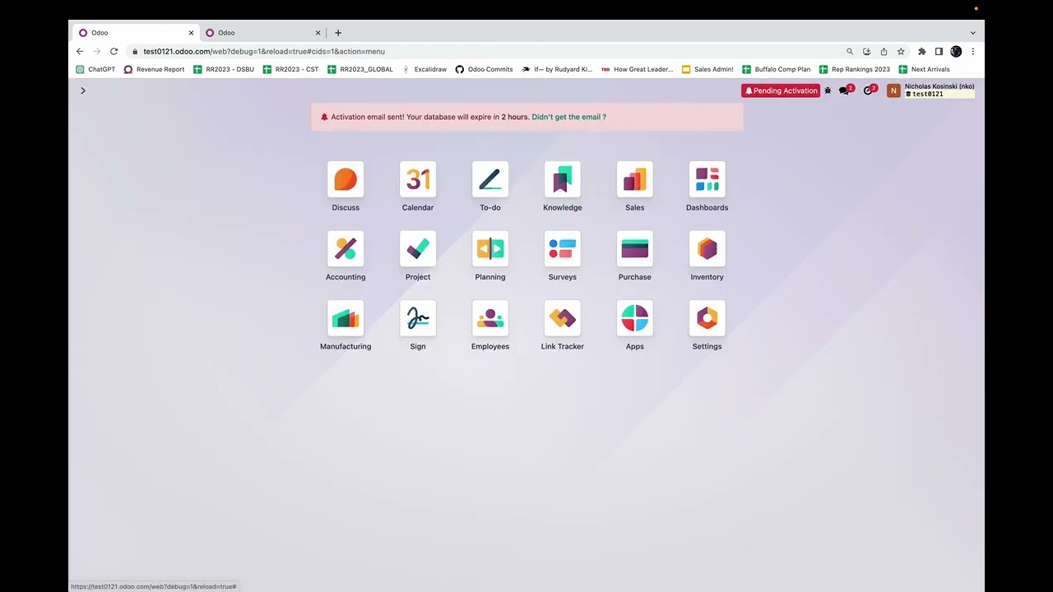Open the If— by Rudyard Kipling bookmark
Image resolution: width=1053 pixels, height=592 pixels.
point(557,69)
